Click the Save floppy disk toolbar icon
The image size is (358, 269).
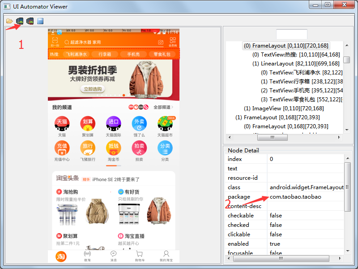pos(40,21)
